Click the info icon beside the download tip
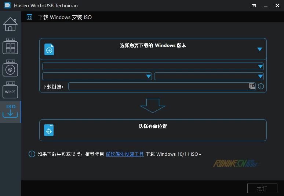This screenshot has width=284, height=196. point(32,154)
